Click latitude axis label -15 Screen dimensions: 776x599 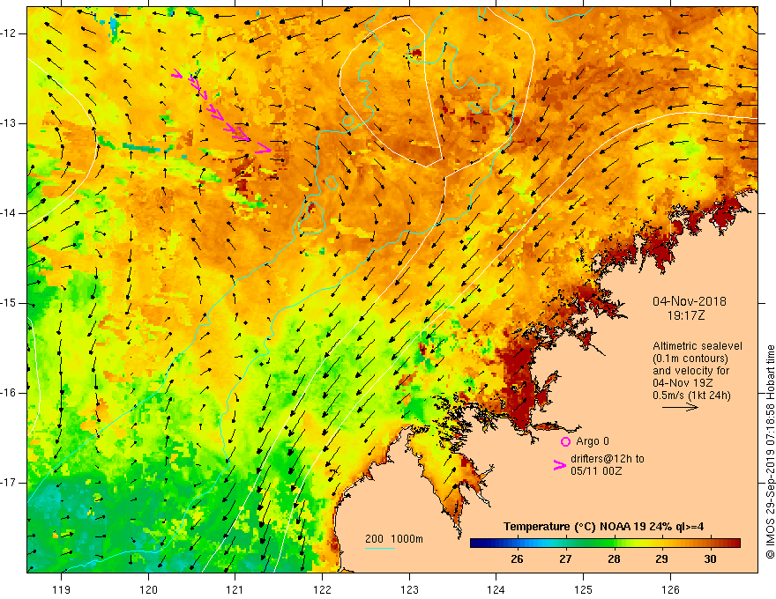pos(10,303)
